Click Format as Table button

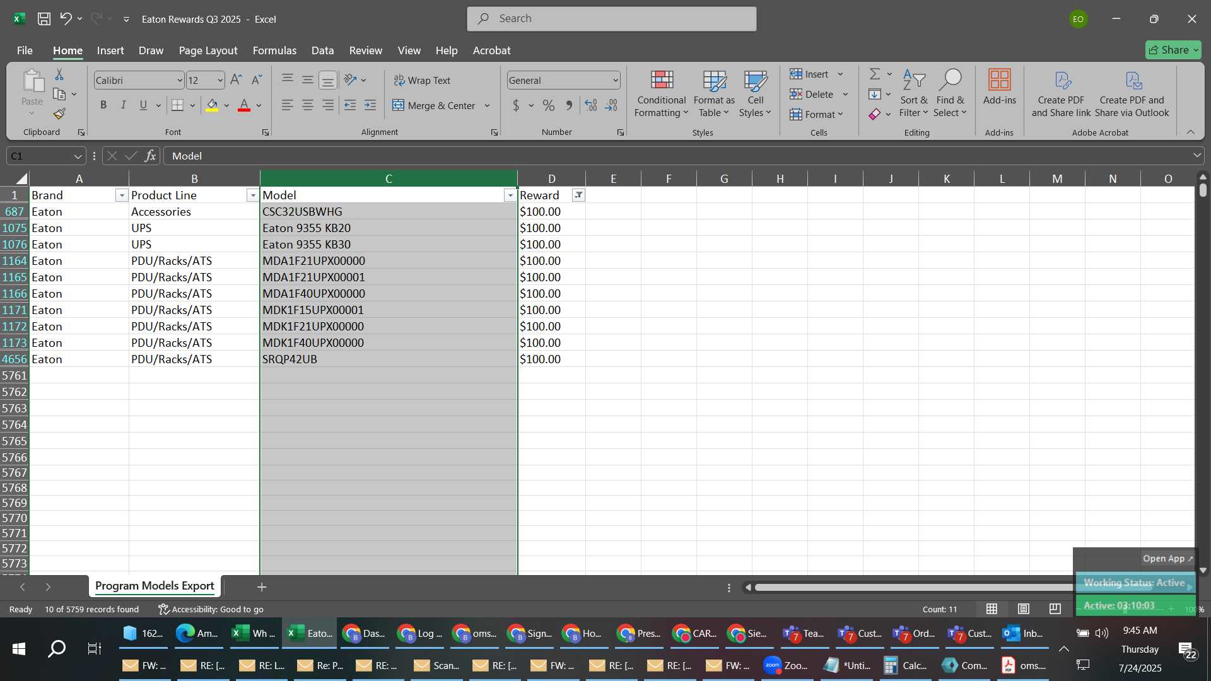coord(714,93)
